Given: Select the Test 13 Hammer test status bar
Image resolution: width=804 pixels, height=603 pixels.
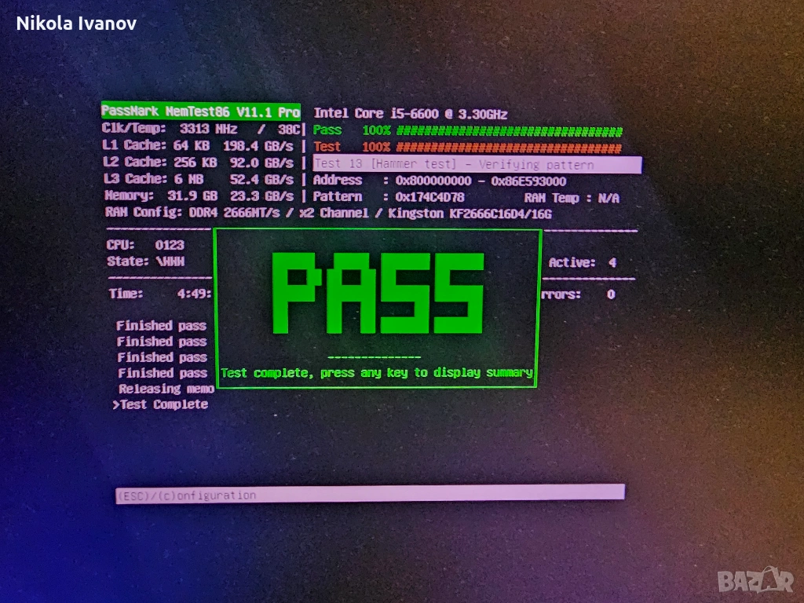Looking at the screenshot, I should click(477, 165).
